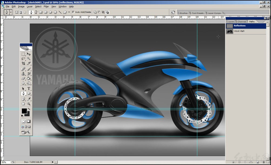Select the Magic Wand tool
This screenshot has height=165, width=271.
pos(29,59)
